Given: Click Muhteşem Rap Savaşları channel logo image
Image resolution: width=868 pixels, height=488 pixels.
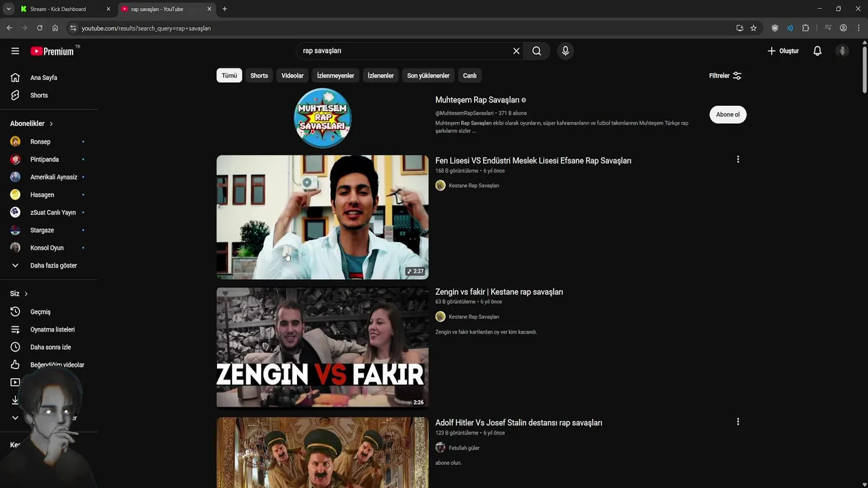Looking at the screenshot, I should pyautogui.click(x=323, y=118).
